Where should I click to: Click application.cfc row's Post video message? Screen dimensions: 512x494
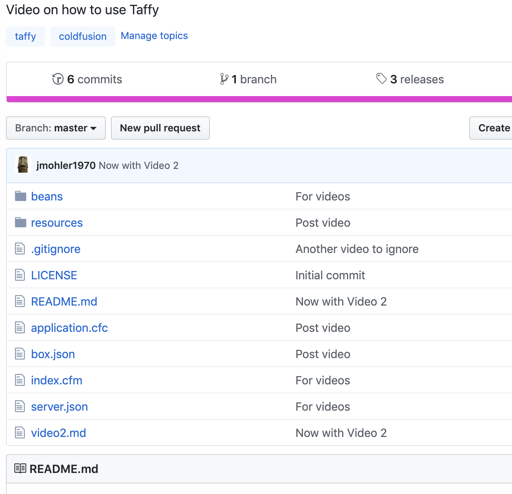tap(323, 328)
